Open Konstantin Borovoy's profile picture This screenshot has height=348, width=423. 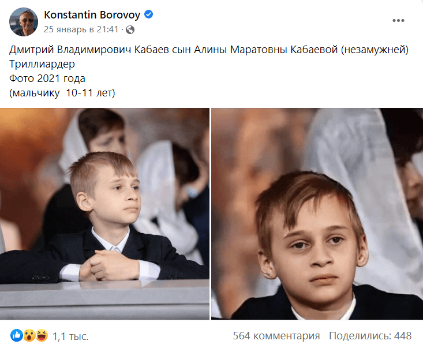pyautogui.click(x=24, y=22)
